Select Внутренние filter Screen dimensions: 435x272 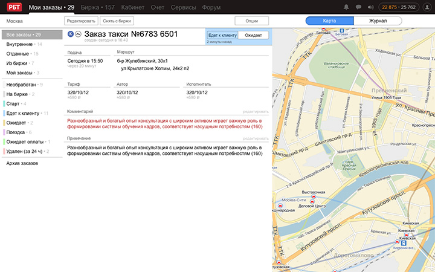[x=24, y=44]
